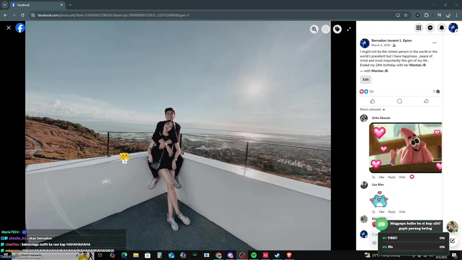462x260 pixels.
Task: Click the Facebook logo beside the X
Action: 20,28
